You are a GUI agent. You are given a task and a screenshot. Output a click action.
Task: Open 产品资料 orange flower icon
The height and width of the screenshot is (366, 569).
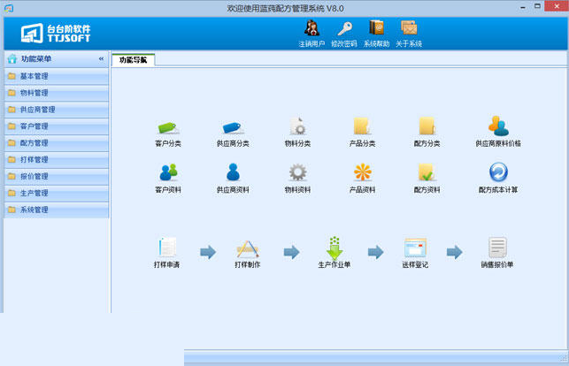click(362, 172)
